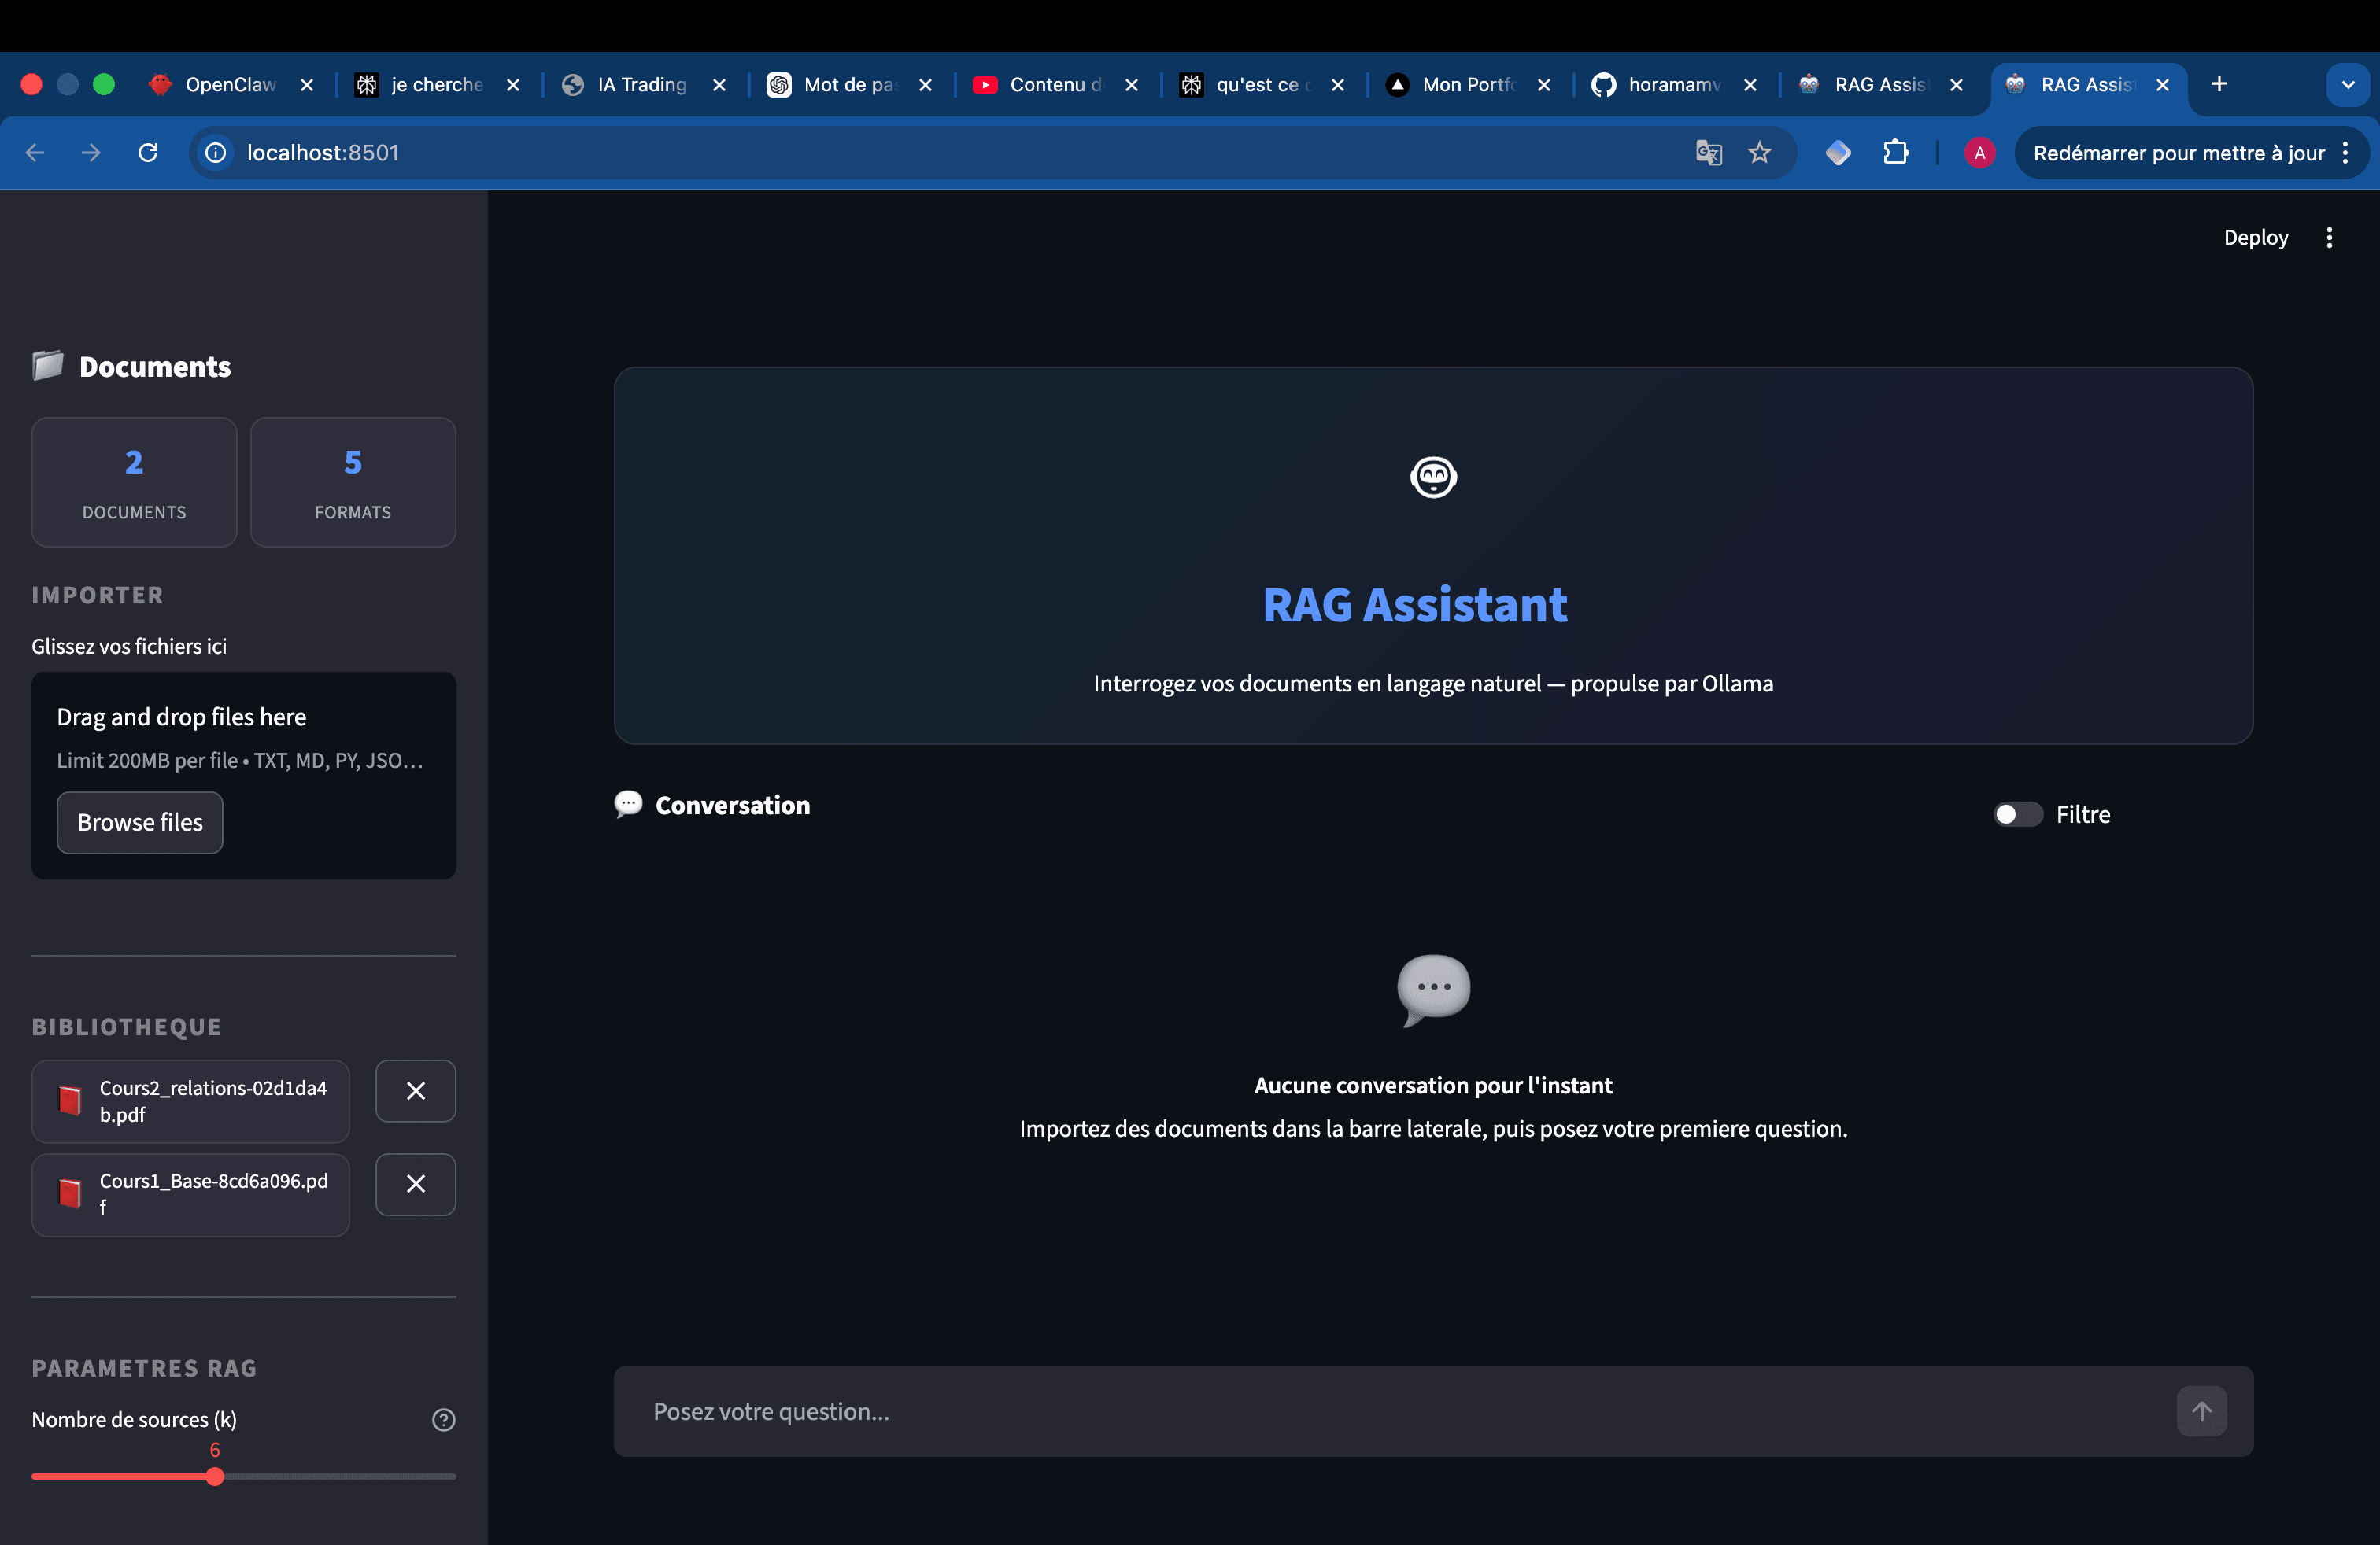Open the browser profile avatar
Viewport: 2380px width, 1545px height.
(x=1980, y=152)
